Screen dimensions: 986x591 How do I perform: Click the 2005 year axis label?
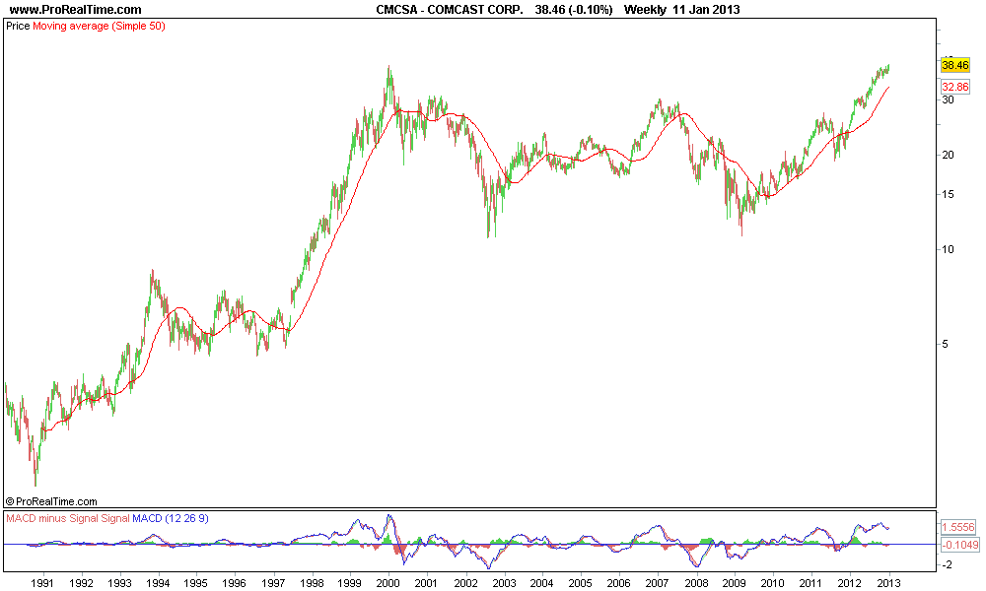[581, 583]
